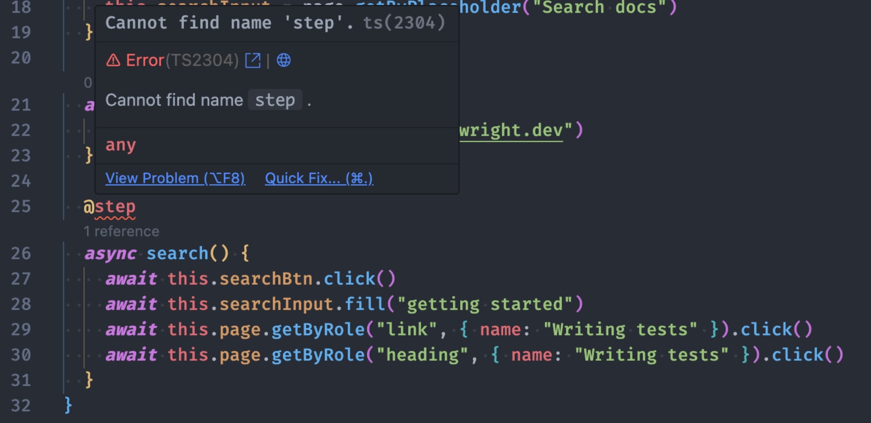Click the red error warning triangle icon
Screen dimensions: 871x423
113,60
